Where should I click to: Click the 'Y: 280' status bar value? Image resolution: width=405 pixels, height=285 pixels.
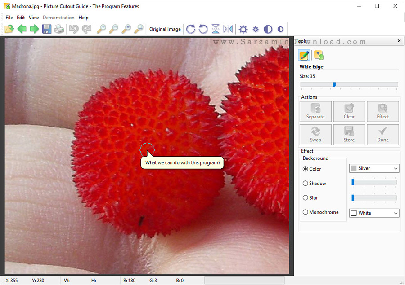tap(38, 281)
